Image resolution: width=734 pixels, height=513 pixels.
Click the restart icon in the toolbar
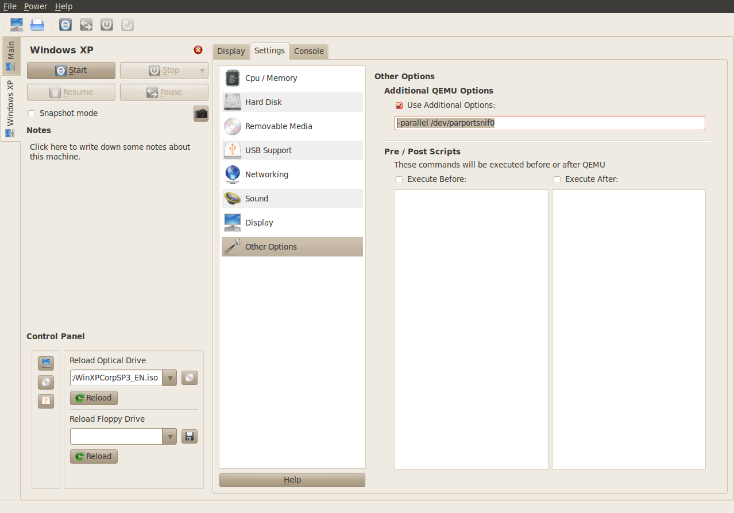(128, 25)
